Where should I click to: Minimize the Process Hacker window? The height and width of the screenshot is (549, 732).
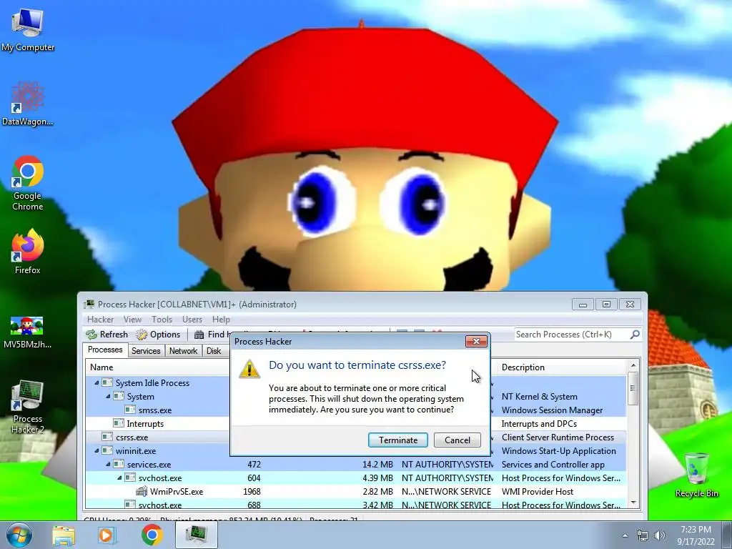tap(583, 305)
